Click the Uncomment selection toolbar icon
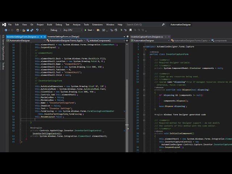232x174 pixels. click(125, 30)
